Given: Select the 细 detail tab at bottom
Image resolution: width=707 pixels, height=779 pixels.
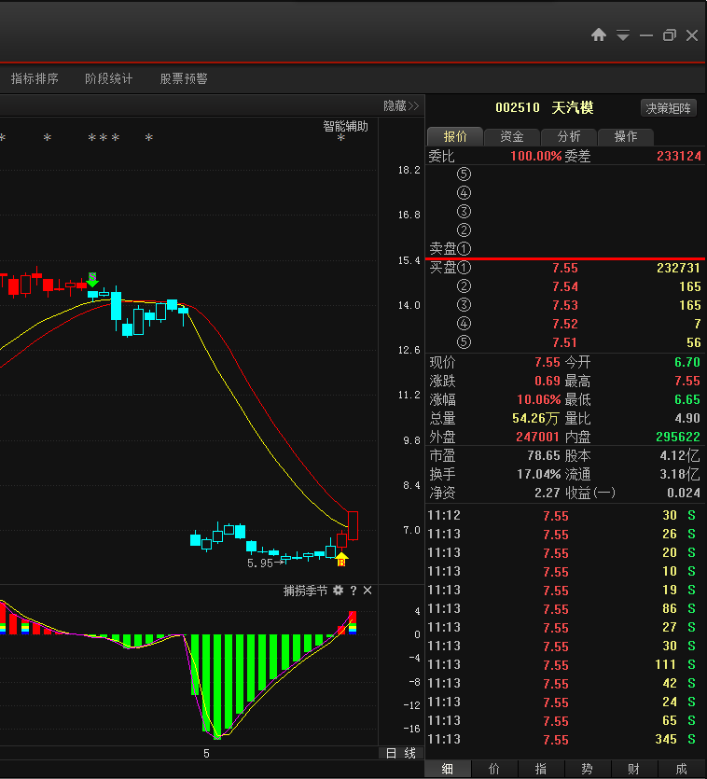Looking at the screenshot, I should tap(448, 769).
